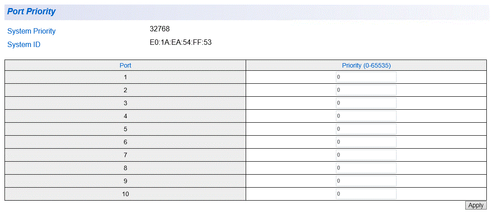
Task: Focus the Priority field for port 4
Action: point(366,116)
